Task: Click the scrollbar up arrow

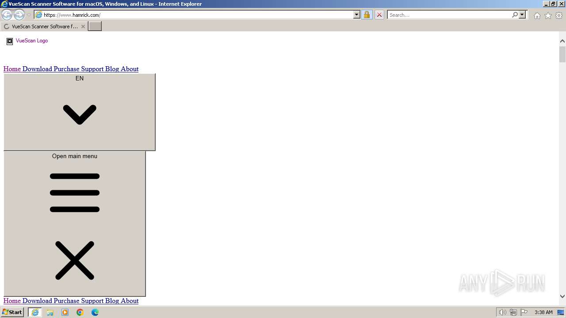Action: (562, 41)
